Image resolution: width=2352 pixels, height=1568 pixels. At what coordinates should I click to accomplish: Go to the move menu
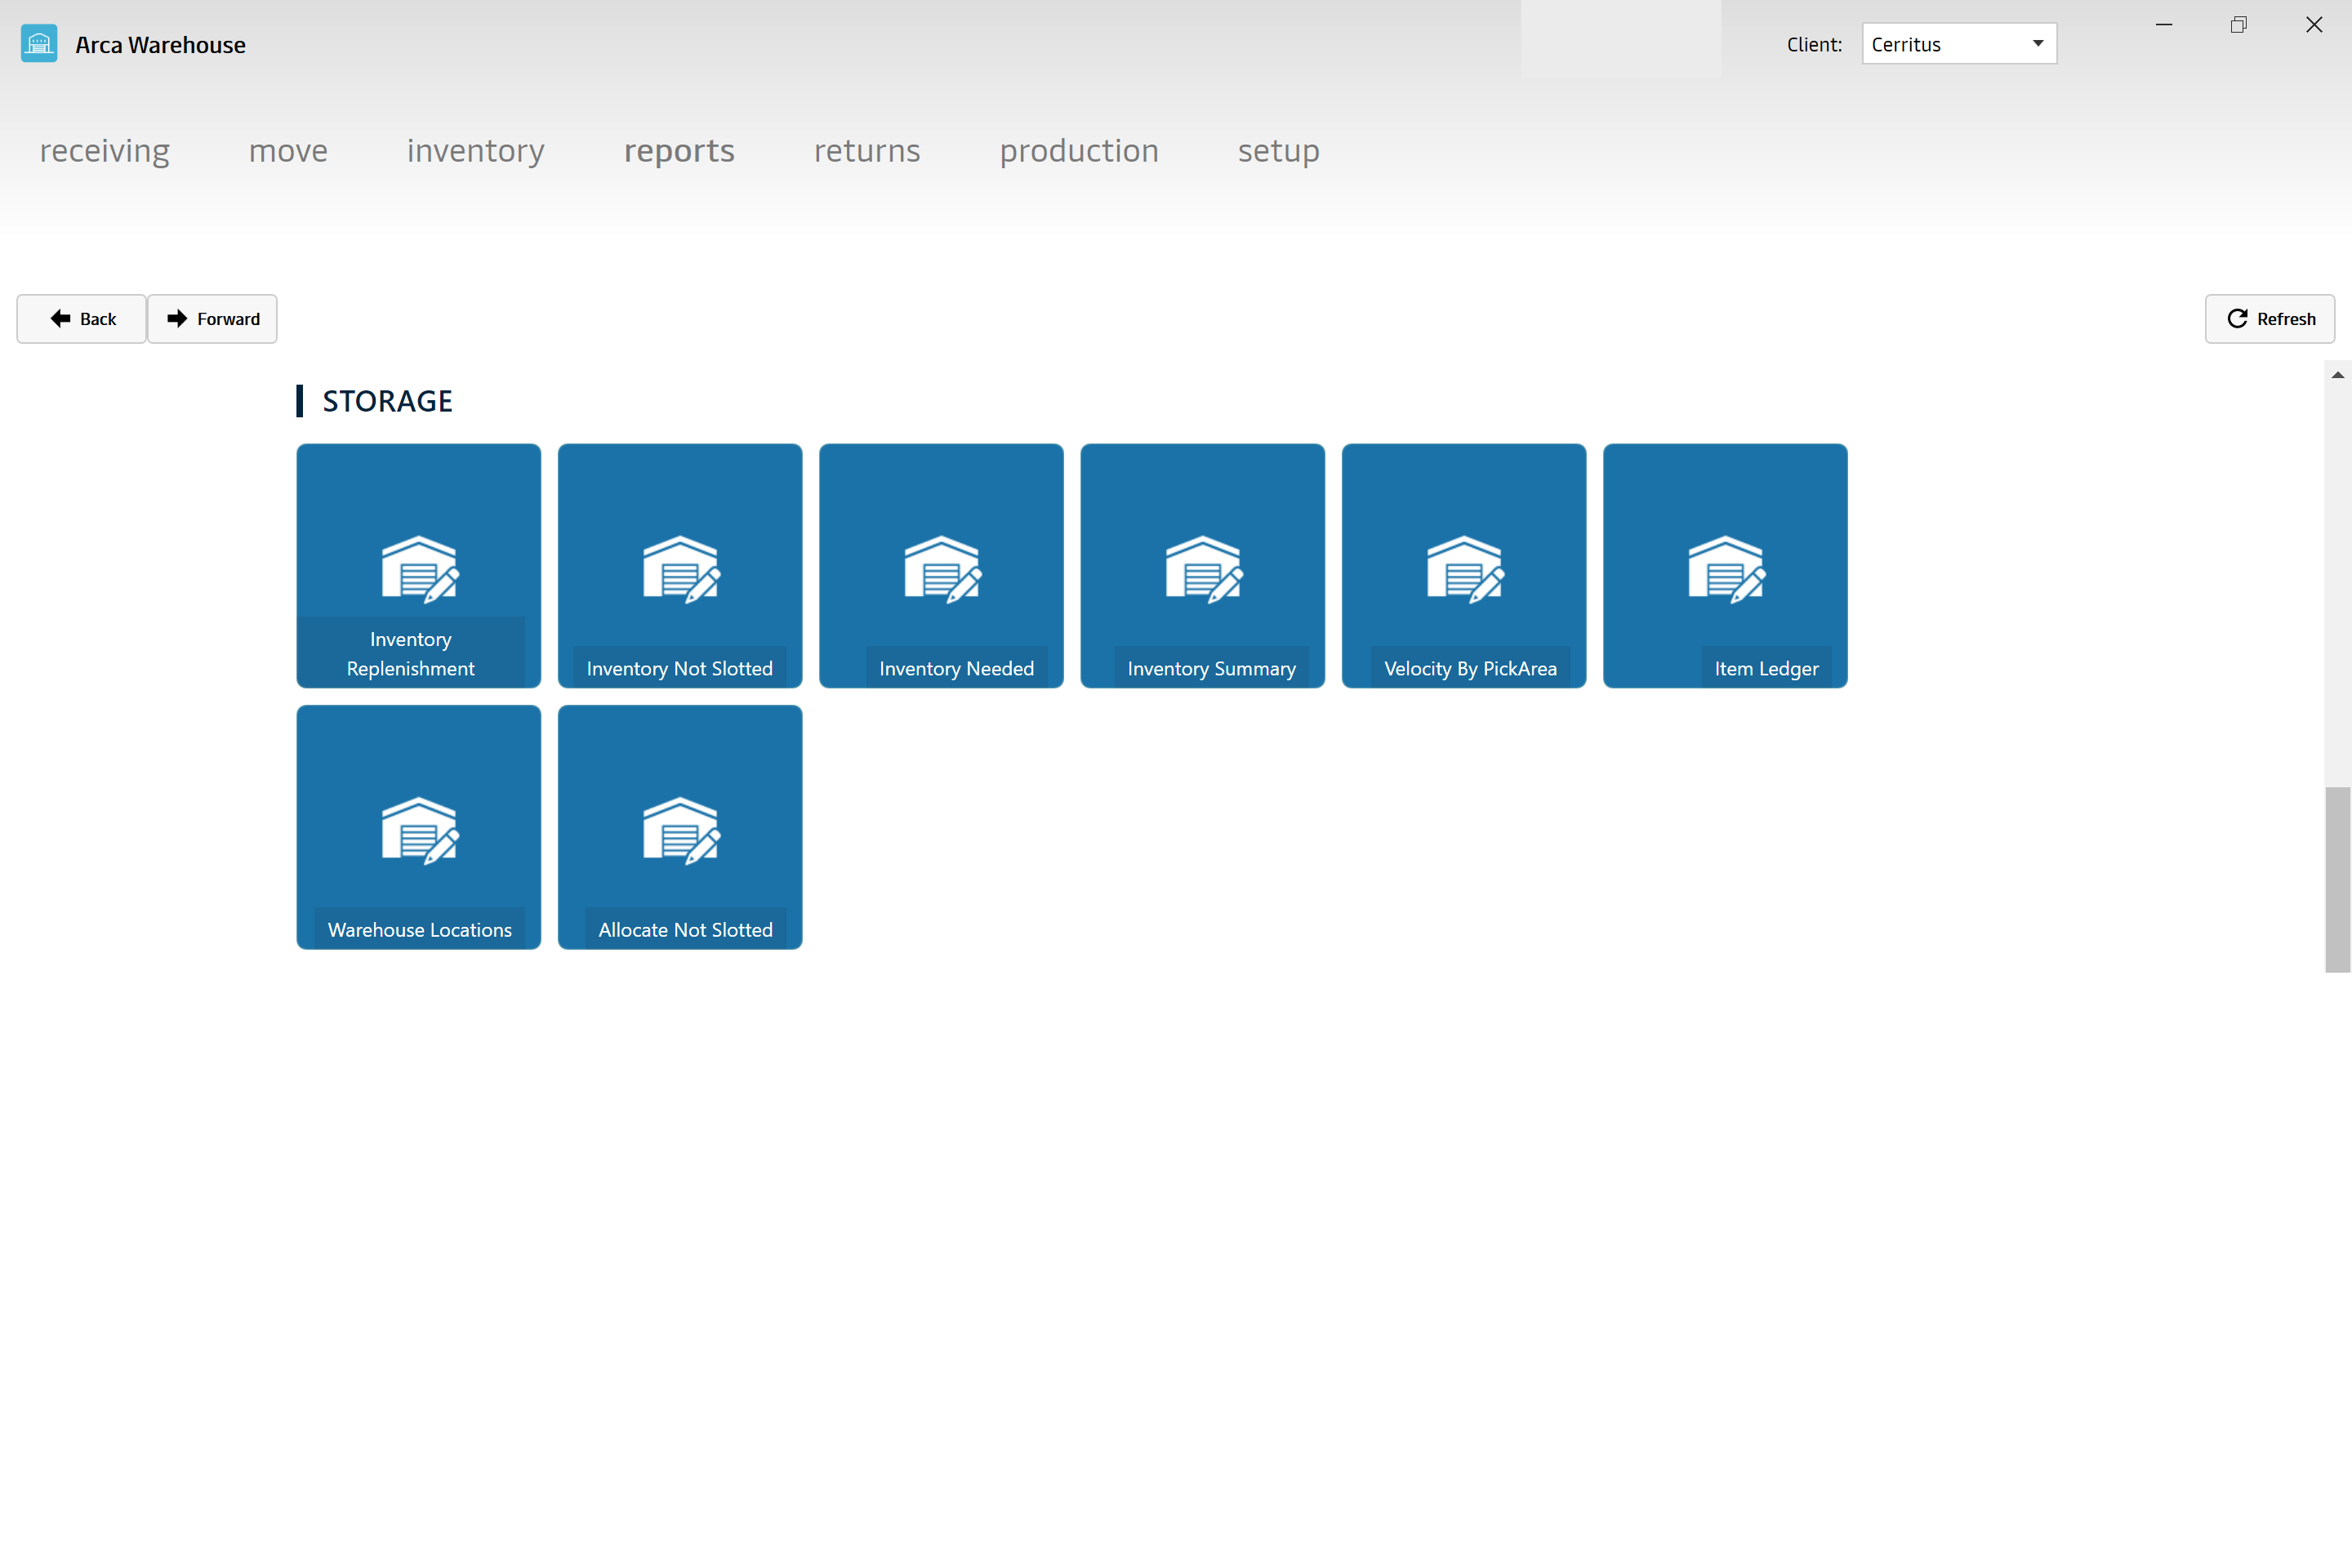coord(288,150)
